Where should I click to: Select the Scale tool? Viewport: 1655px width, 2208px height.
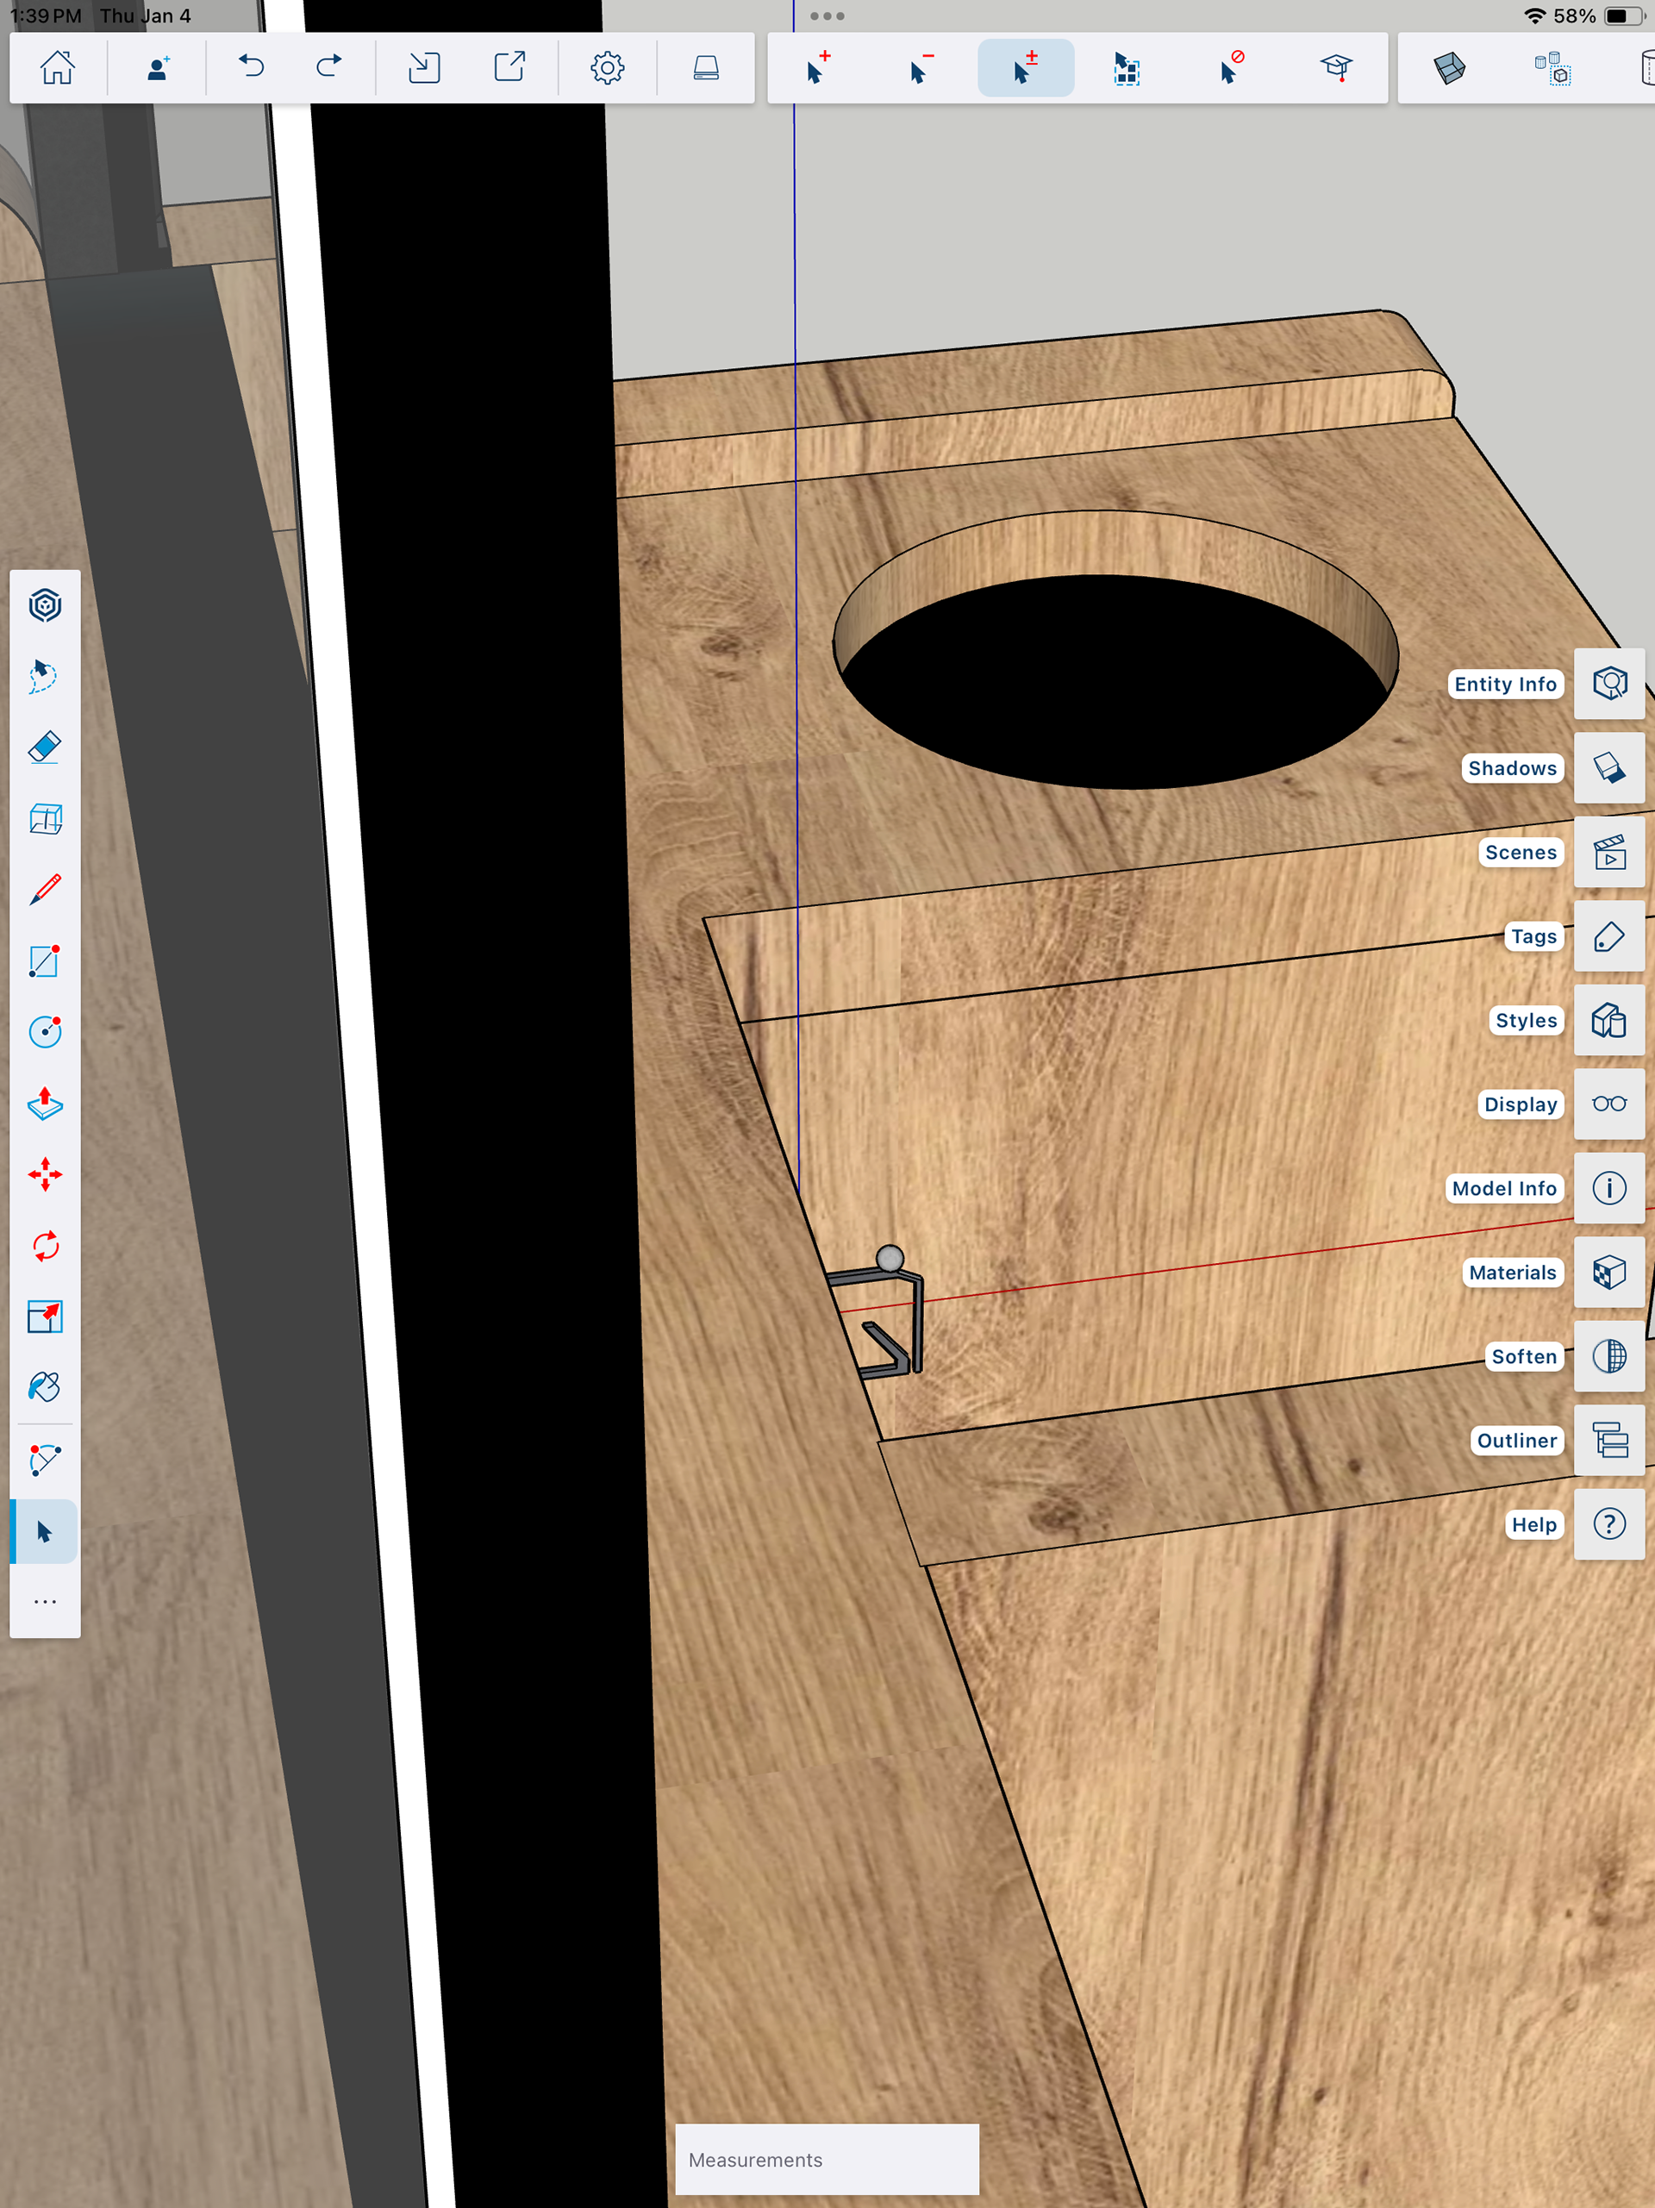point(45,1317)
